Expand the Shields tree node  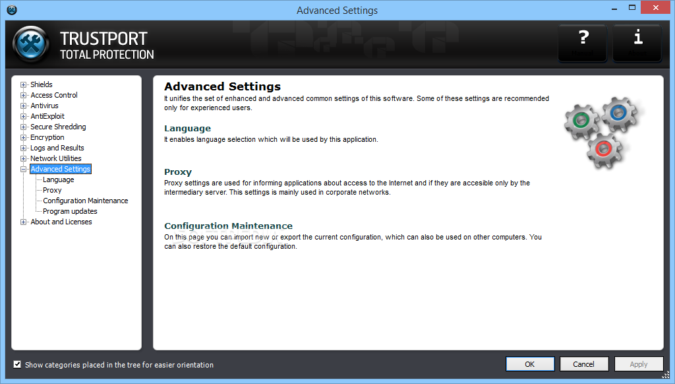pyautogui.click(x=24, y=84)
